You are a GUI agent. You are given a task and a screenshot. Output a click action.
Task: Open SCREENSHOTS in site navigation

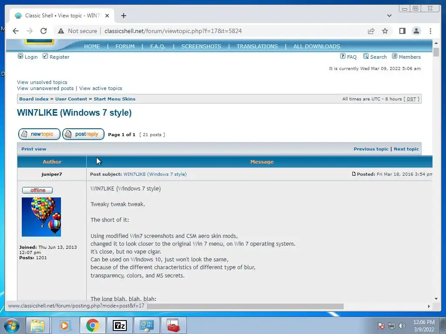[x=201, y=46]
